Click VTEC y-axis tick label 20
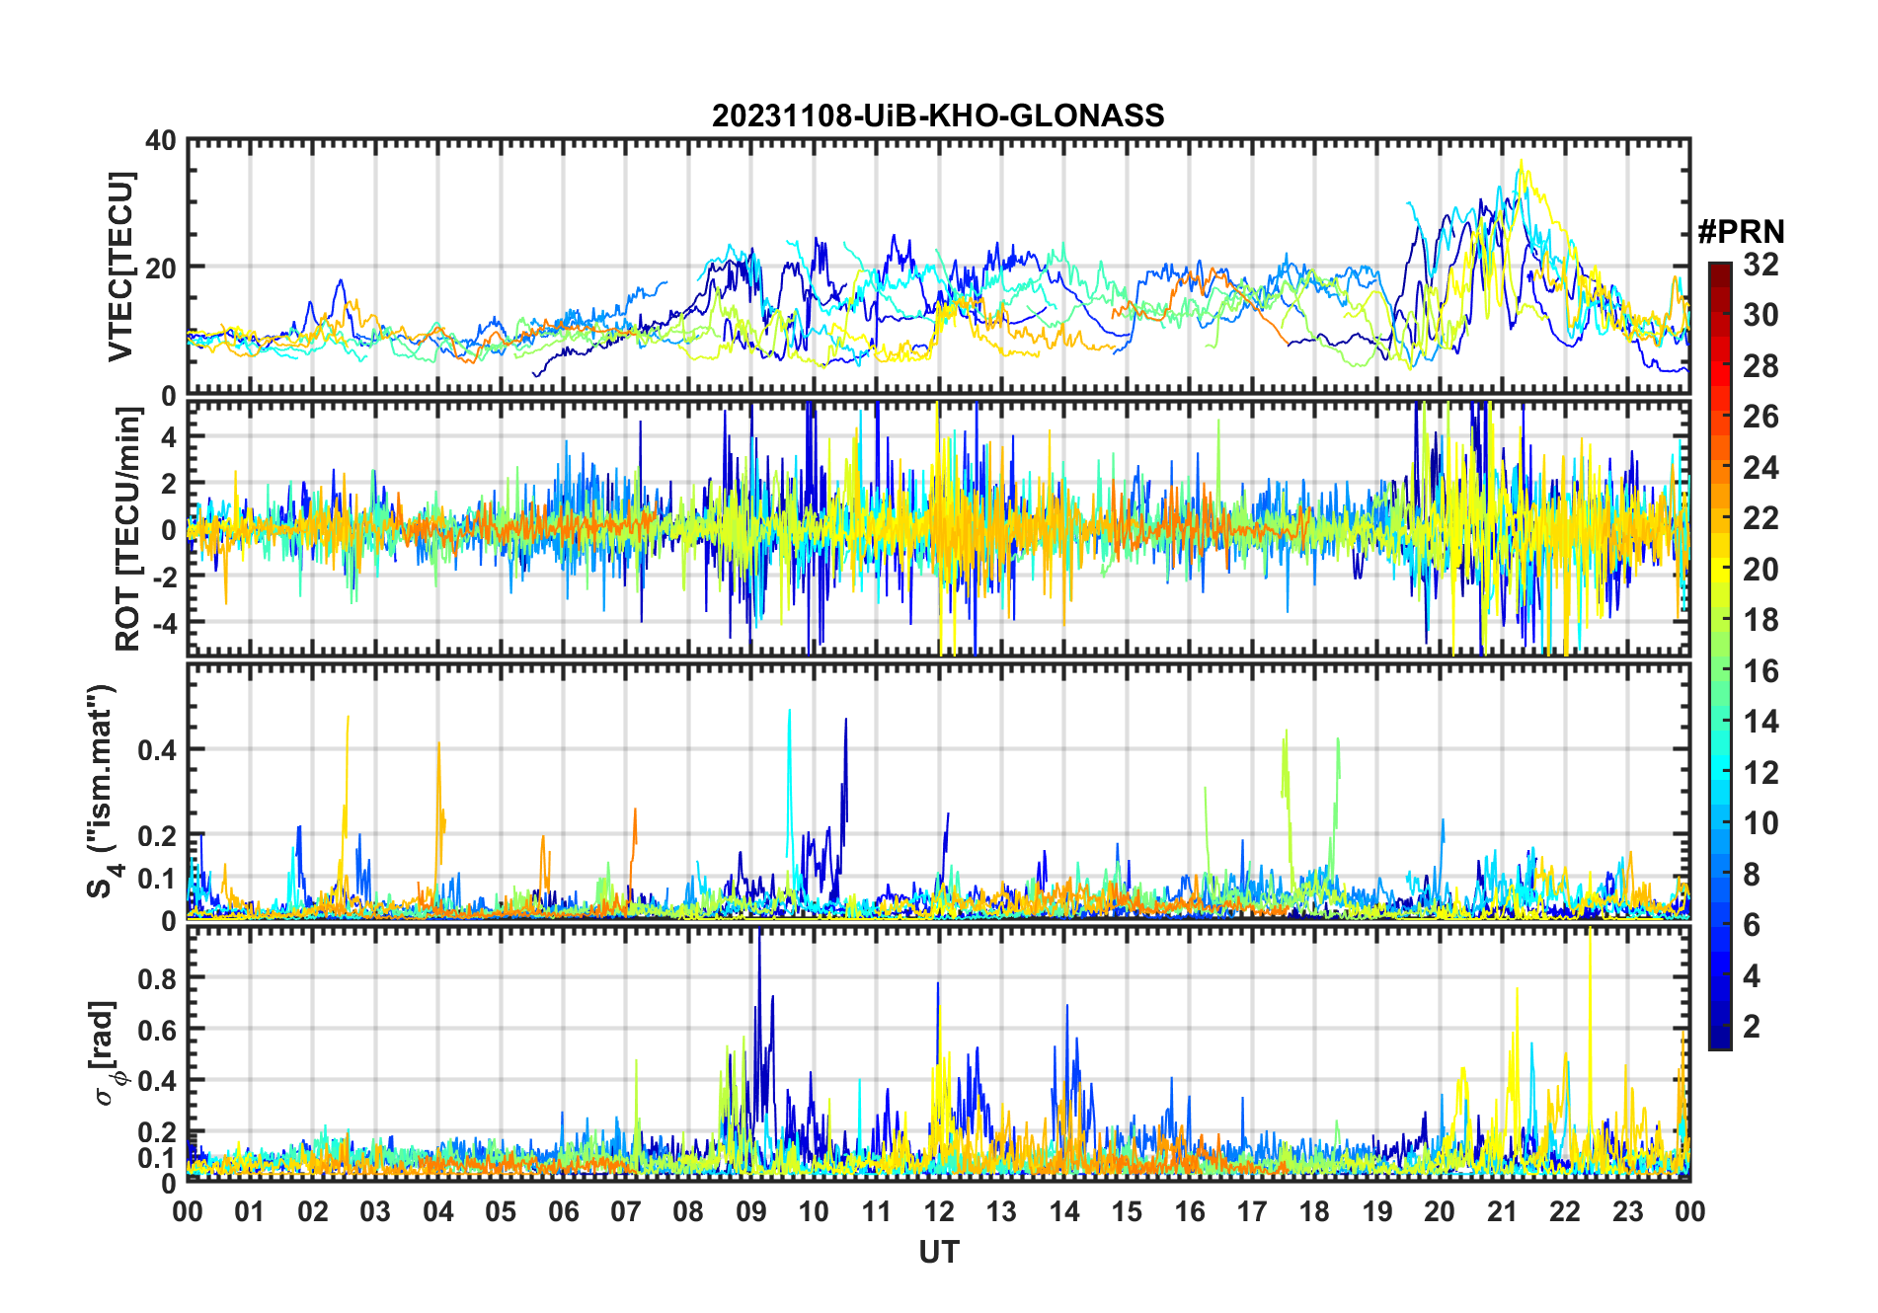 [x=161, y=269]
